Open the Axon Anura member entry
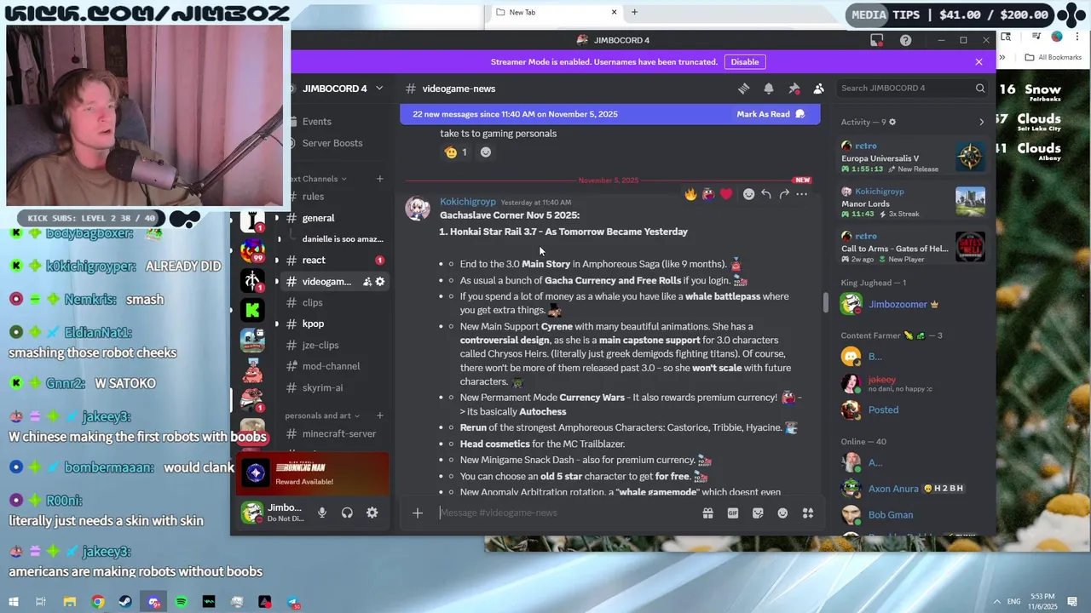Viewport: 1091px width, 613px height. pos(913,489)
